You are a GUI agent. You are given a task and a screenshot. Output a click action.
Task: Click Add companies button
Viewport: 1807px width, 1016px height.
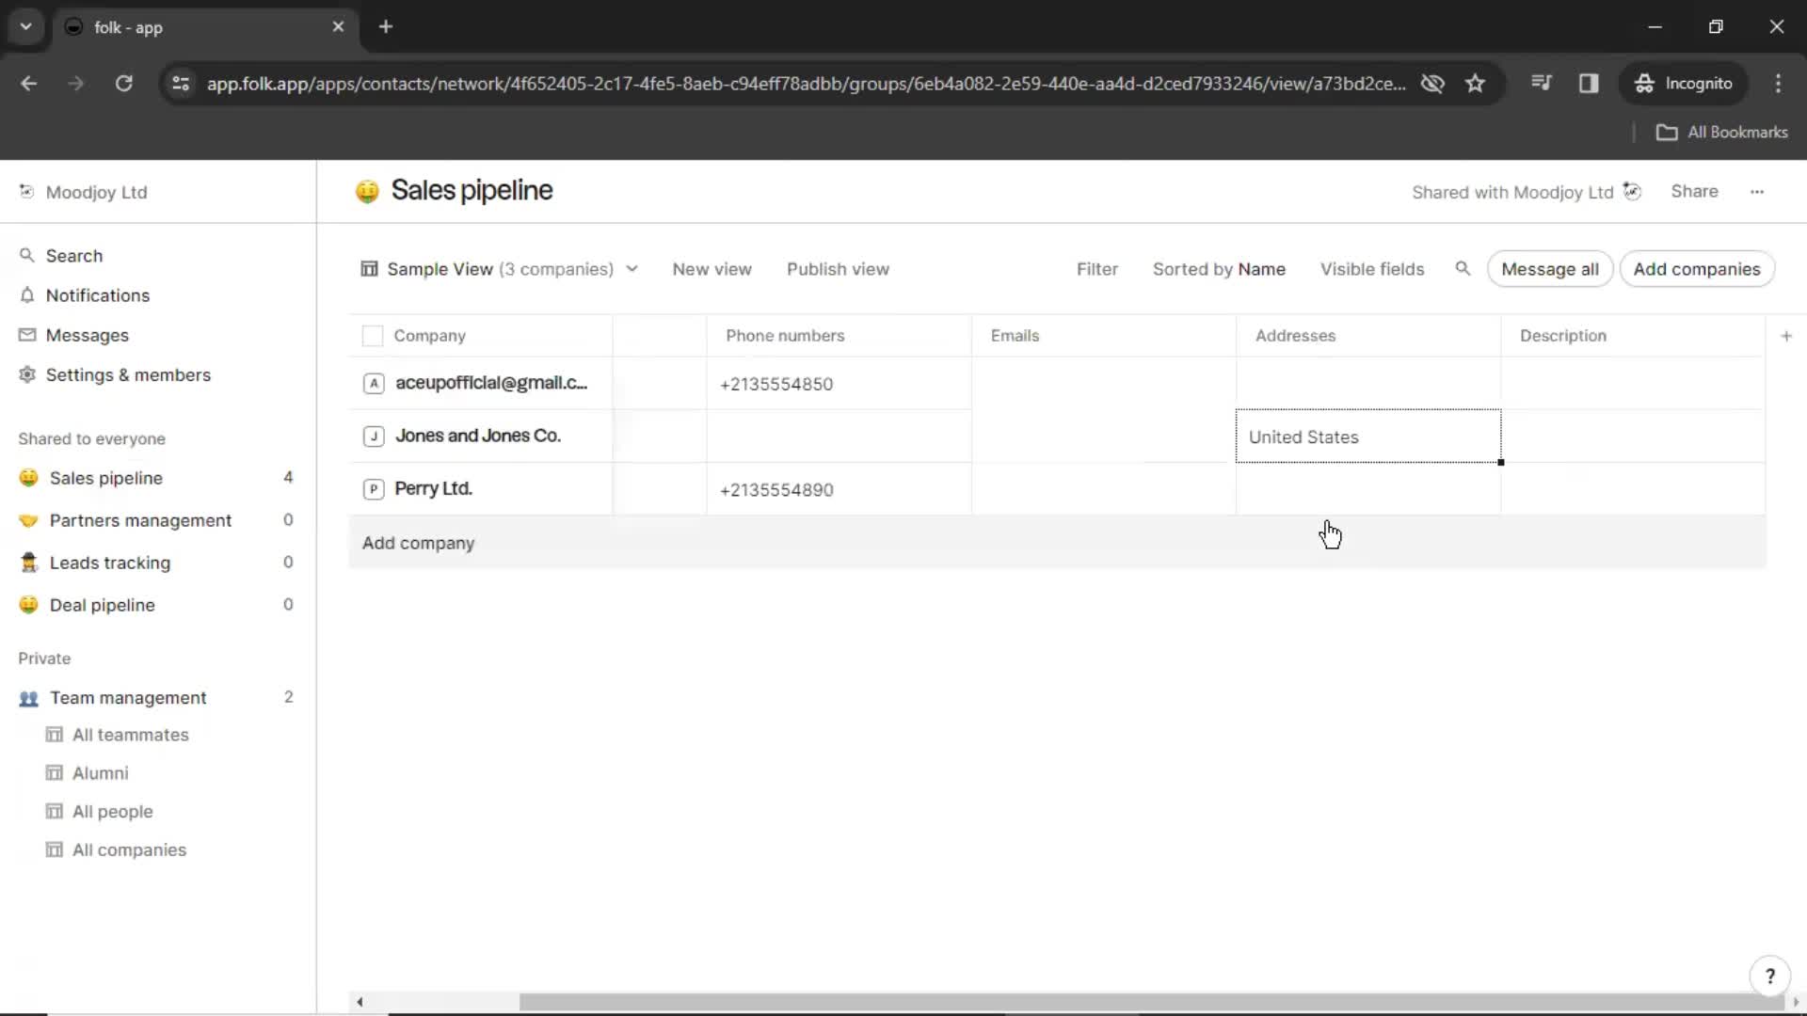click(x=1697, y=269)
